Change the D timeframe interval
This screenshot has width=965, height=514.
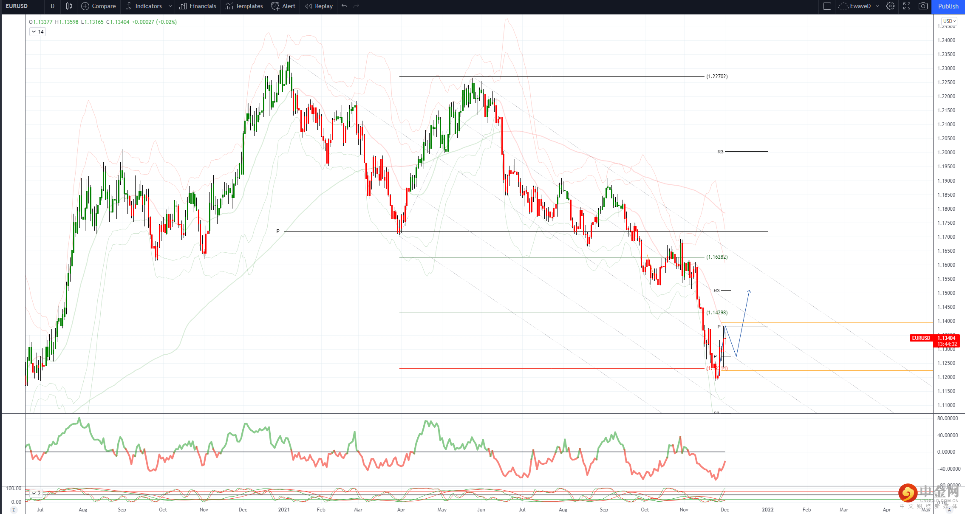point(52,6)
